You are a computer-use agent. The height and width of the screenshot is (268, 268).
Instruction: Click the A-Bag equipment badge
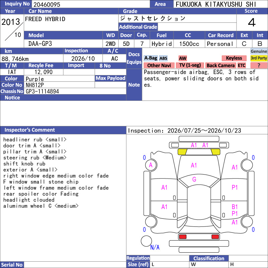[x=150, y=58]
